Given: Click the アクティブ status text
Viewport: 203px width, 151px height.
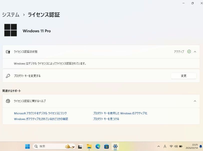Looking at the screenshot, I should point(179,52).
